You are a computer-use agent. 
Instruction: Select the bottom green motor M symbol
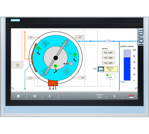(55, 66)
